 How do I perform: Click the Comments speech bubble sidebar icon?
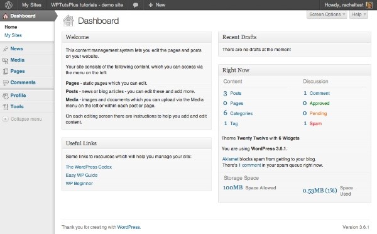(x=6, y=82)
